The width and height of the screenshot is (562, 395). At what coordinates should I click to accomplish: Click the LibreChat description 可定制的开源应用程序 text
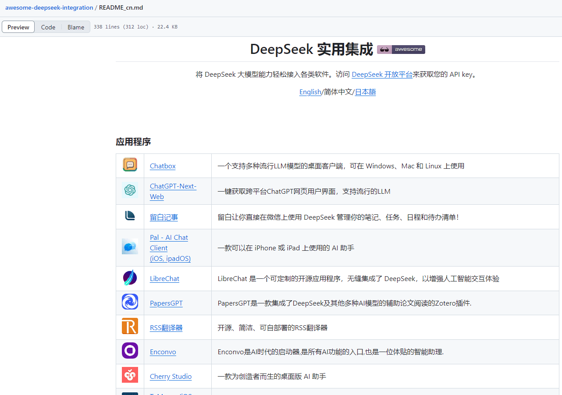[x=359, y=279]
